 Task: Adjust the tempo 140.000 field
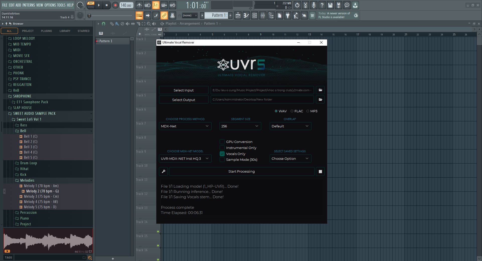click(127, 5)
